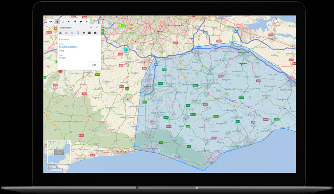Select the polygon location tab
Image resolution: width=334 pixels, height=194 pixels.
click(x=72, y=33)
